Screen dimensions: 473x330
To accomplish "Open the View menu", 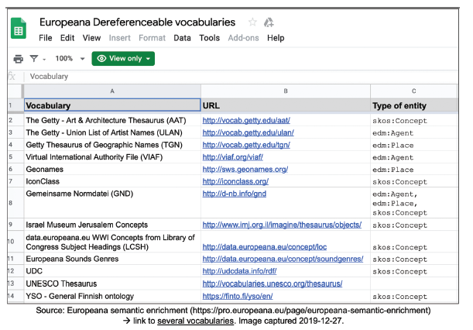I will 91,38.
